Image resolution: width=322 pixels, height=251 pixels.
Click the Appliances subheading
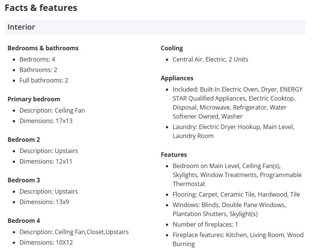click(177, 78)
